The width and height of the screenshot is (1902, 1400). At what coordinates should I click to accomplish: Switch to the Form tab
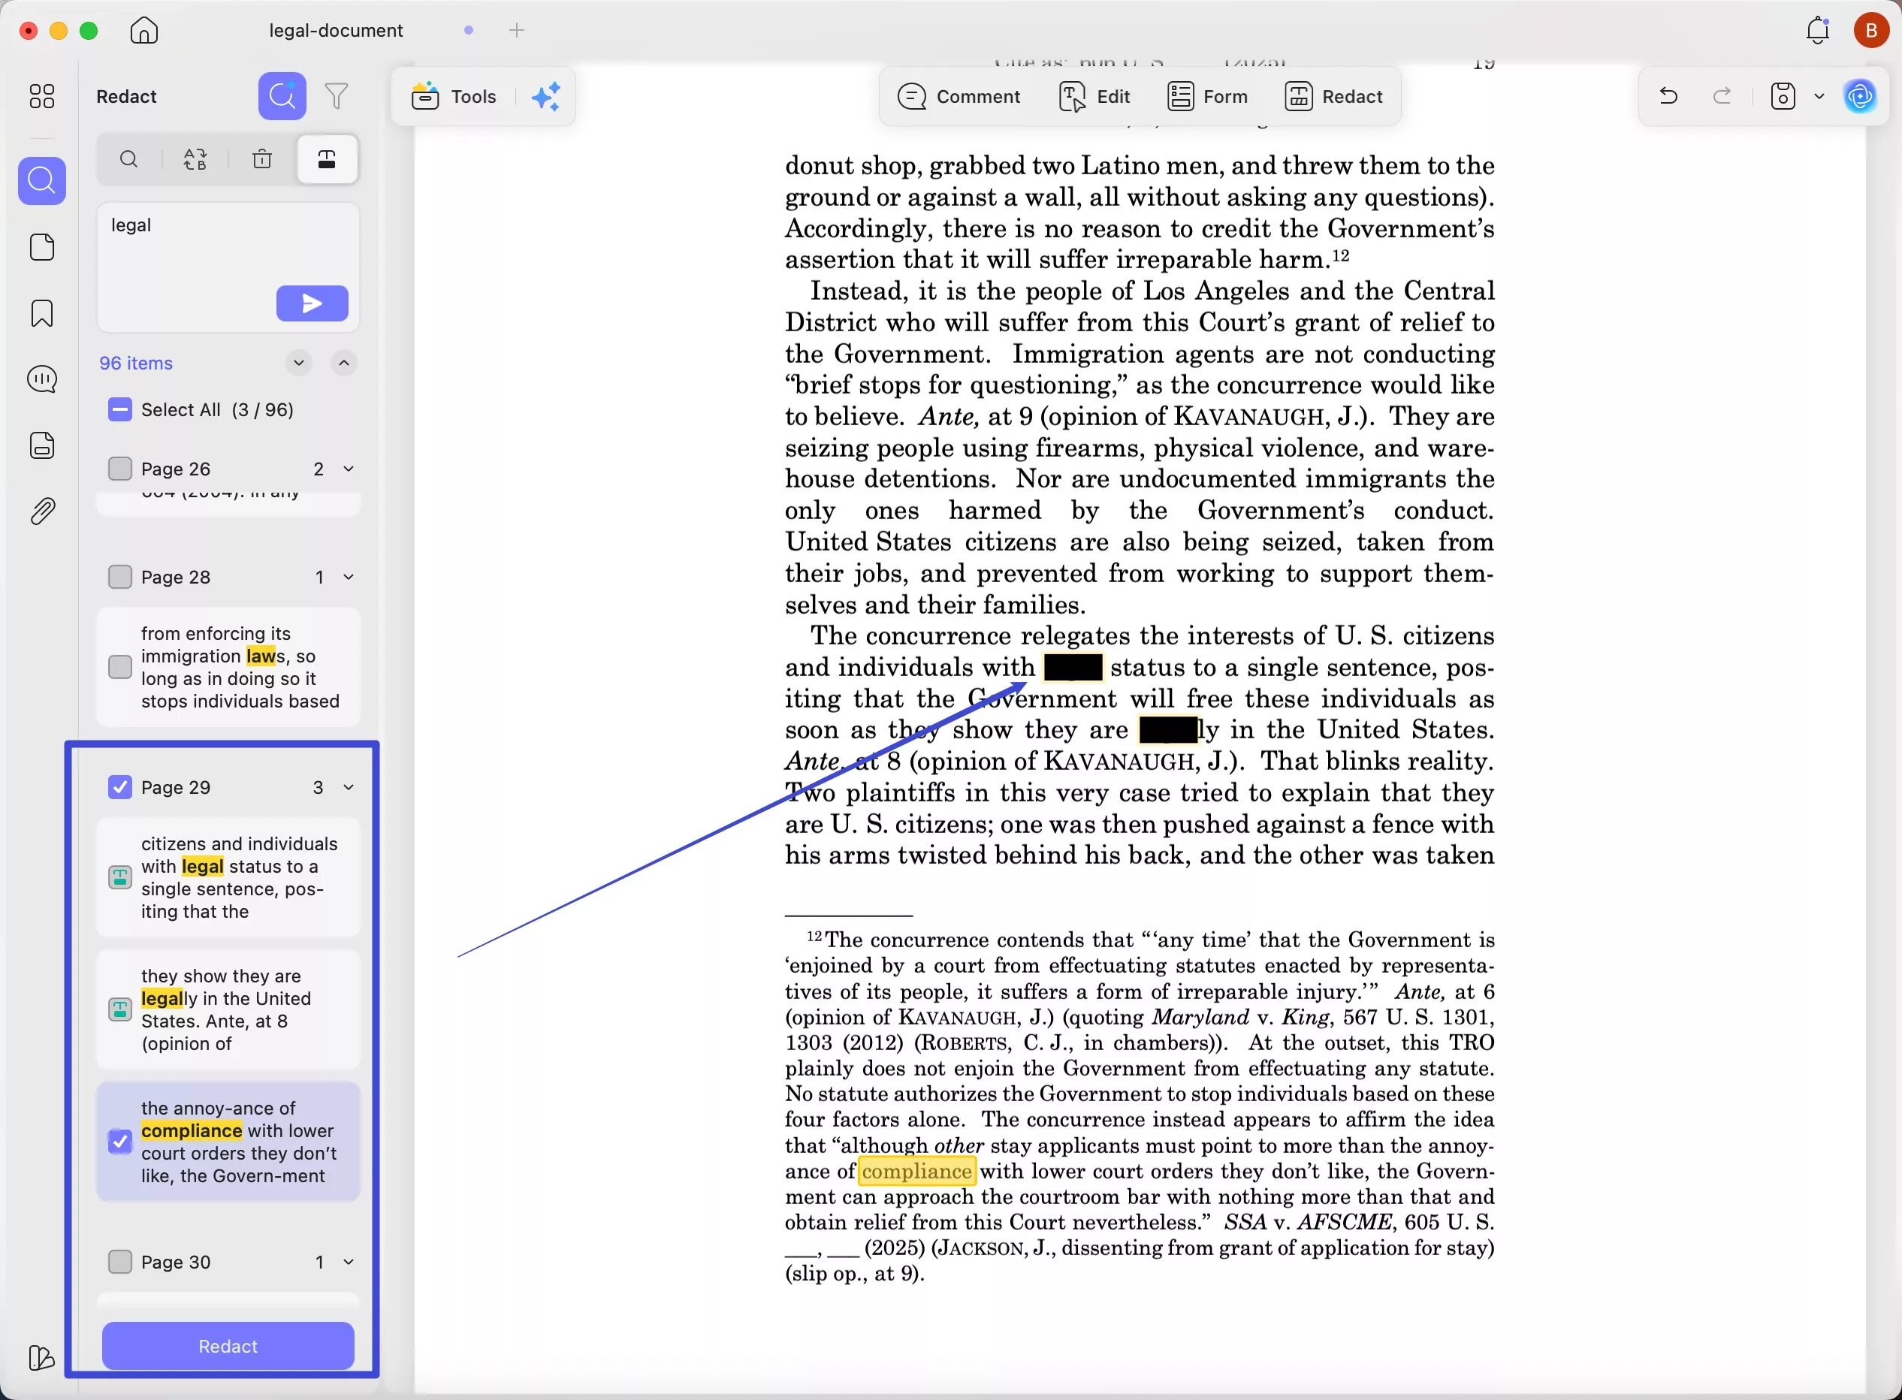[x=1207, y=97]
